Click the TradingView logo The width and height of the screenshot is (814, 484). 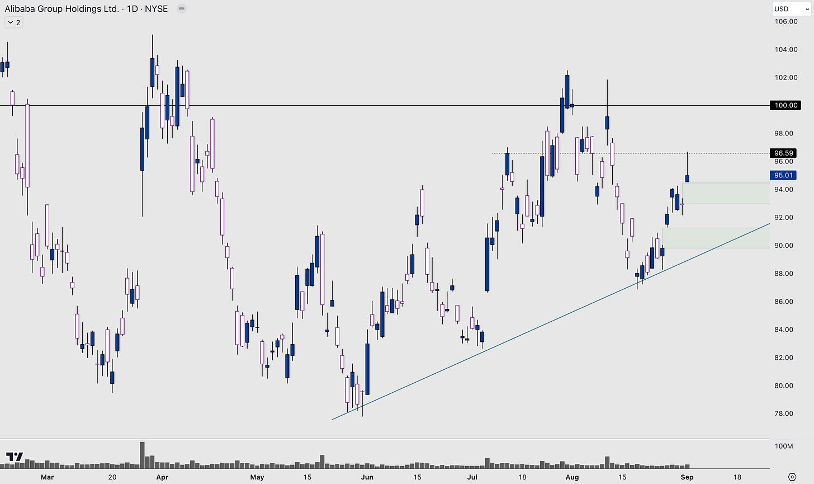tap(15, 457)
